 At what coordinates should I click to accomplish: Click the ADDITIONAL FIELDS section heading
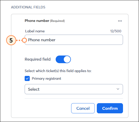pos(28,7)
